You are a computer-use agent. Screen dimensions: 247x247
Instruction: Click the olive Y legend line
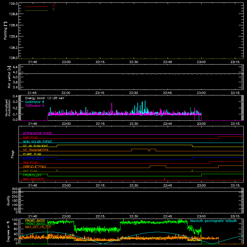point(37,11)
